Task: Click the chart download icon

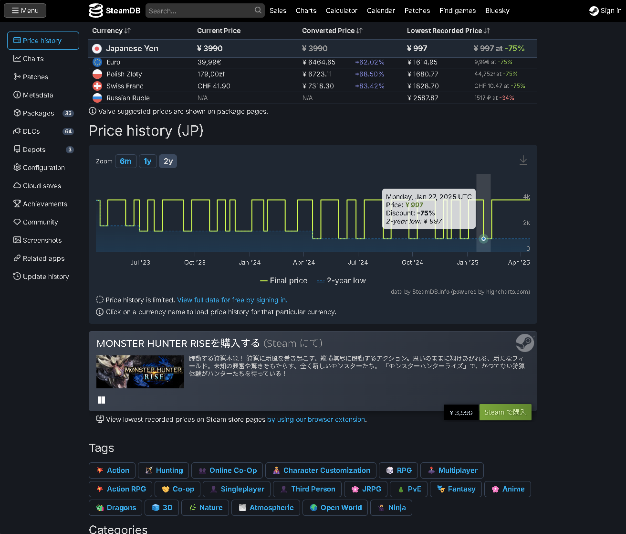Action: (x=523, y=160)
